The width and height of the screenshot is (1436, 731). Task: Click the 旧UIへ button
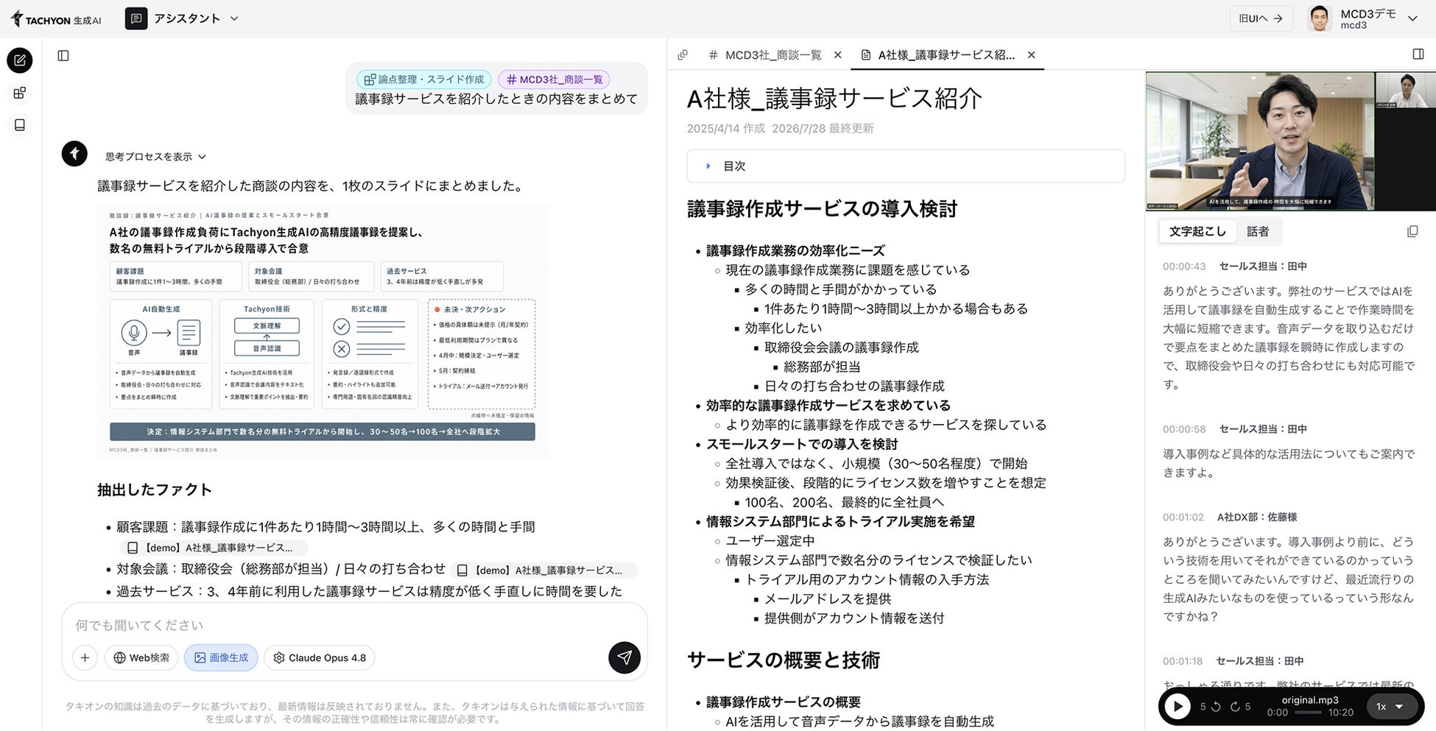(x=1261, y=18)
